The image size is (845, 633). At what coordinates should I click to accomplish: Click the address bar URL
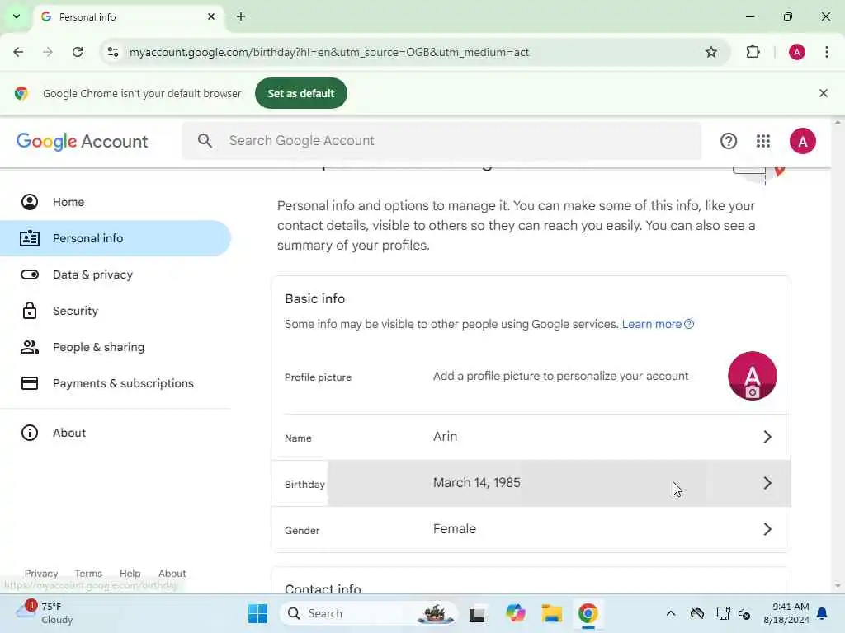coord(329,52)
